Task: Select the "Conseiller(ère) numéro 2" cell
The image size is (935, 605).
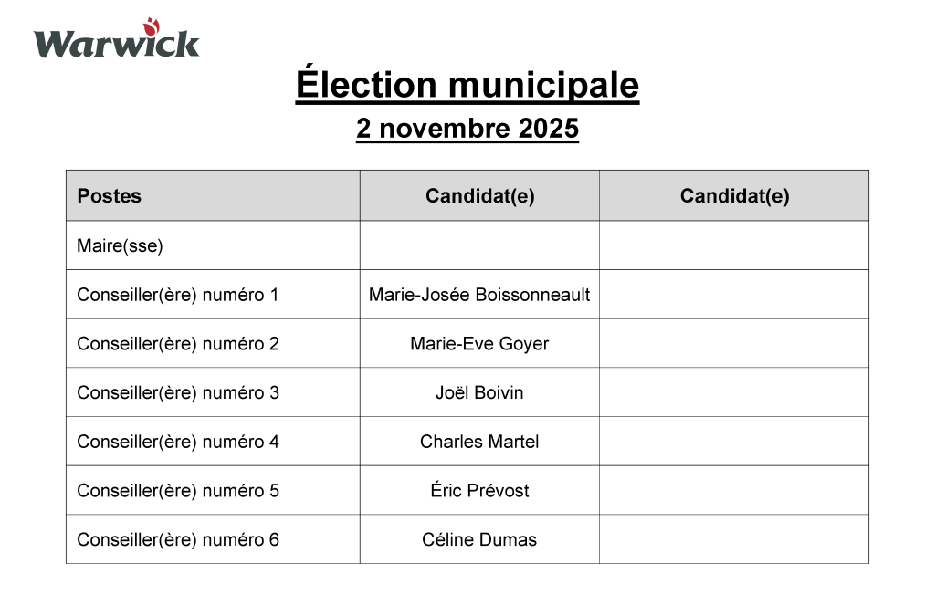Action: [x=177, y=344]
